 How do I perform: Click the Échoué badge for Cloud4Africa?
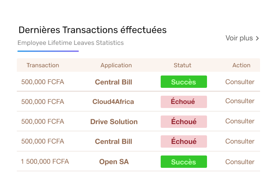click(x=183, y=102)
